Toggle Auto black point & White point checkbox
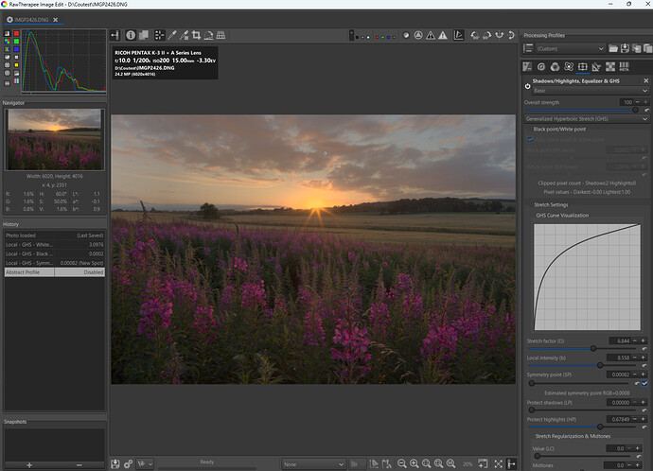653x471 pixels. [531, 139]
